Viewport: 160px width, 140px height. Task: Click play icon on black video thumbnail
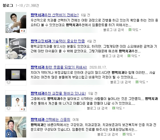coord(9,82)
